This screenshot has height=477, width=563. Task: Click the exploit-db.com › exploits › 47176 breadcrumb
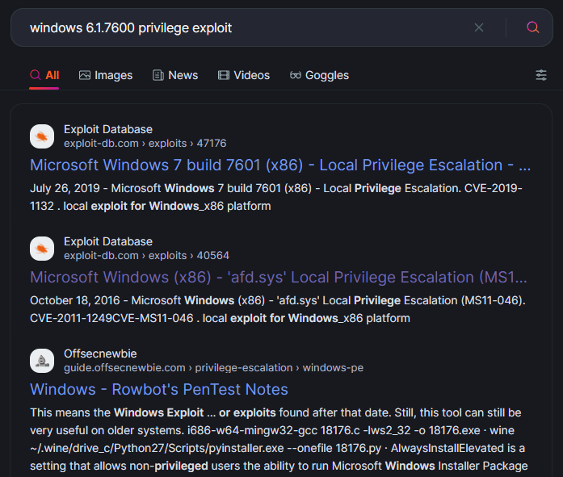point(145,144)
